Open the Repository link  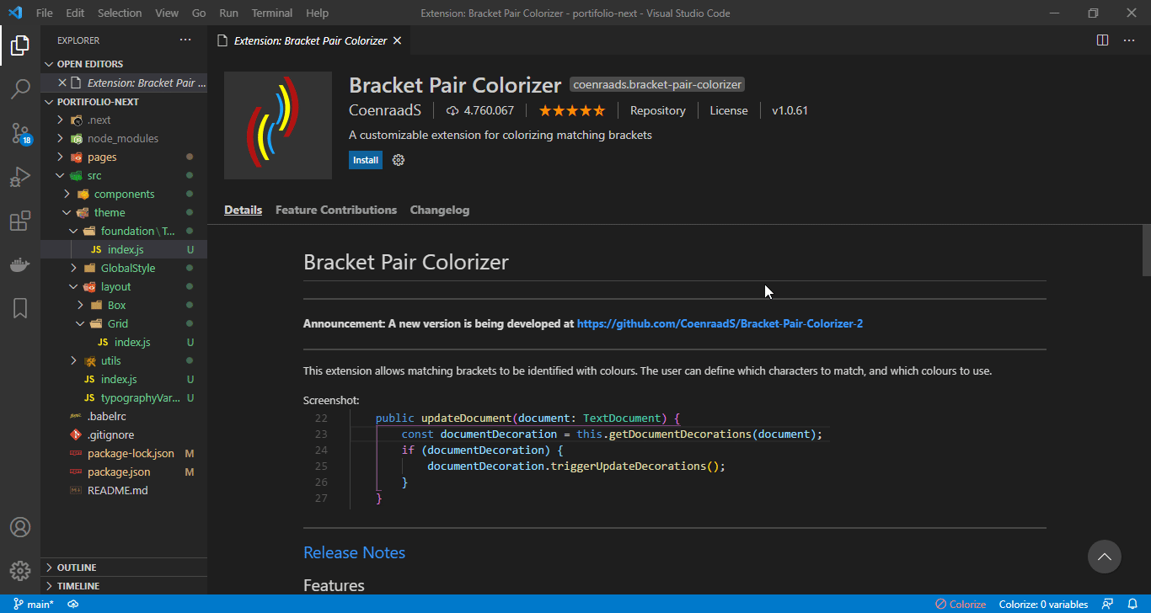pyautogui.click(x=658, y=110)
